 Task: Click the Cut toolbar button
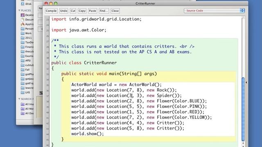[x=73, y=11]
